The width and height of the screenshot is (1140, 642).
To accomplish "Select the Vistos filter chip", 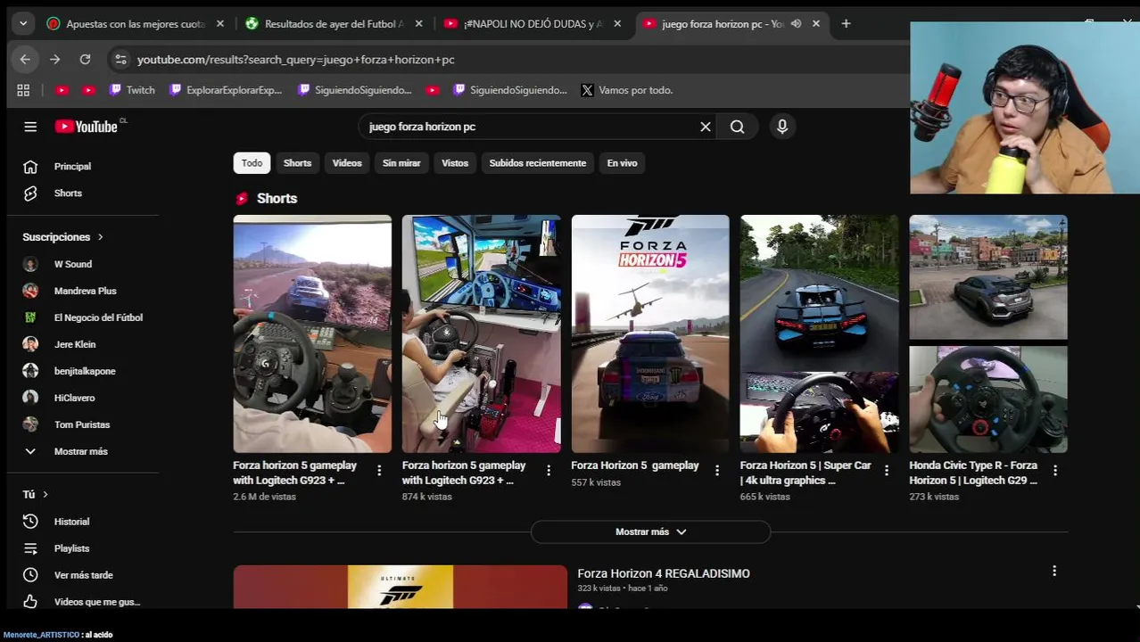I will pyautogui.click(x=455, y=163).
